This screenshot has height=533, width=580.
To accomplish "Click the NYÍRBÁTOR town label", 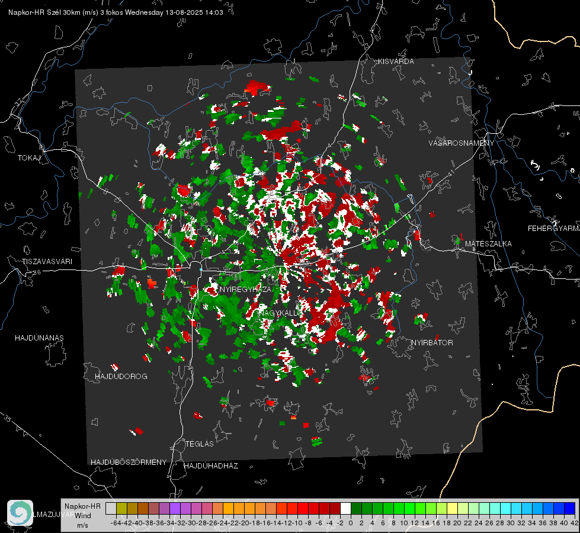I will point(432,343).
